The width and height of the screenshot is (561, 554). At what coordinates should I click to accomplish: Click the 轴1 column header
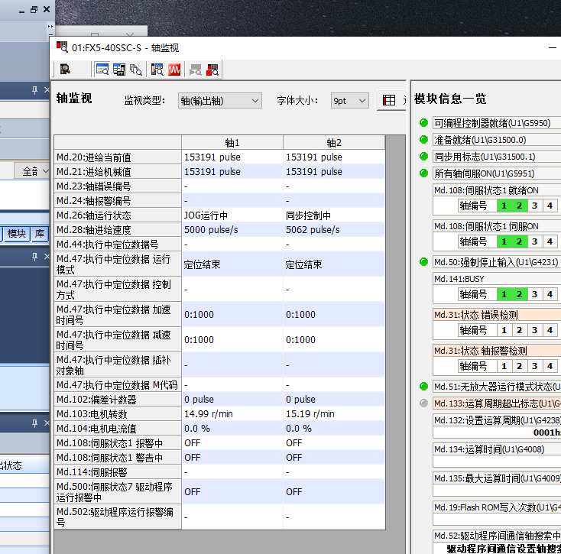coord(232,143)
